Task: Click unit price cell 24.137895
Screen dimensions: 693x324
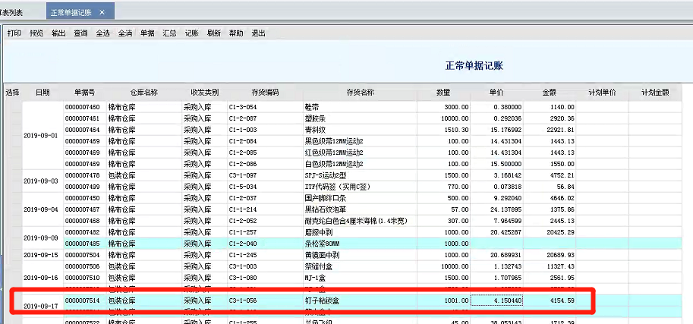Action: tap(496, 209)
